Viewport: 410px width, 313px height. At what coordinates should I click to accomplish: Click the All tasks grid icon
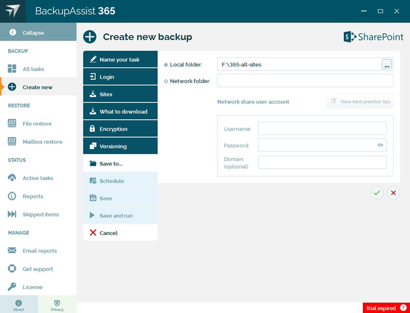(12, 69)
